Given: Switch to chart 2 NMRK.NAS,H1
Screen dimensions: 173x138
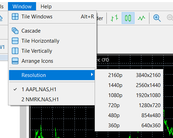Looking at the screenshot, I should (x=52, y=100).
